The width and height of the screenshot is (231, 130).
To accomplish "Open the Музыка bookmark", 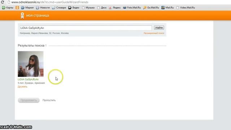I will pyautogui.click(x=88, y=8).
